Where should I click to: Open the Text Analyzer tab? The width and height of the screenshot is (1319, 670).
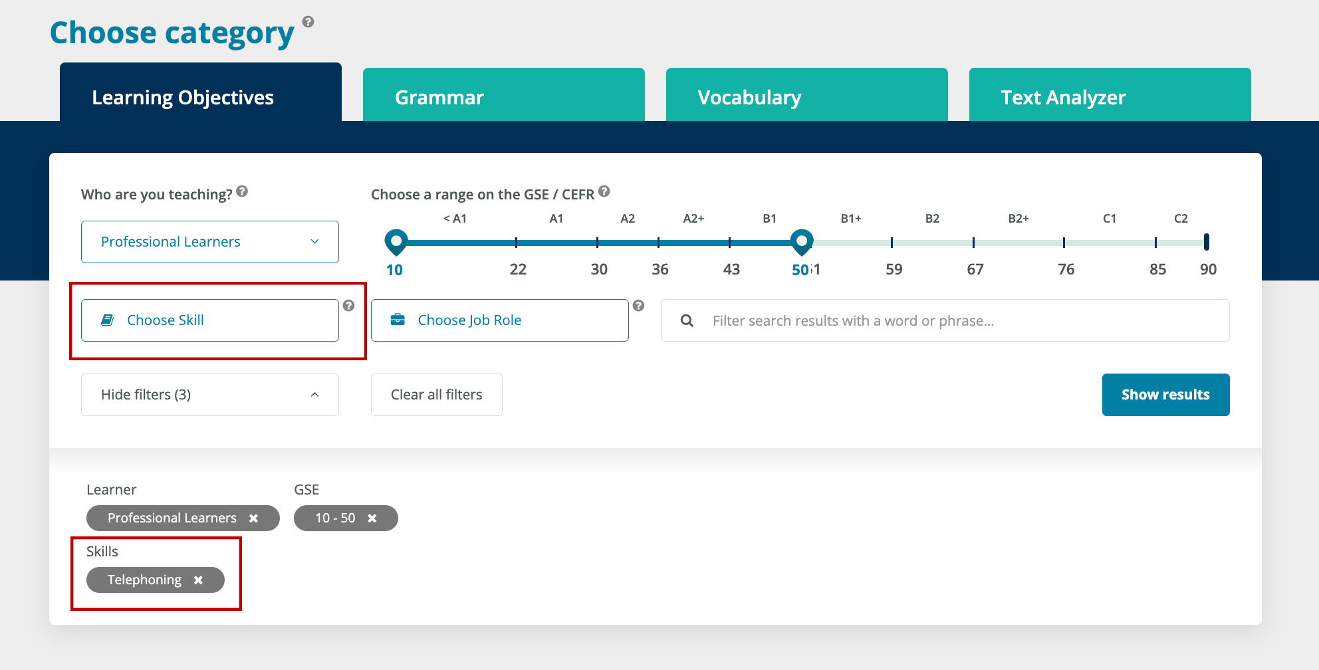pyautogui.click(x=1110, y=97)
